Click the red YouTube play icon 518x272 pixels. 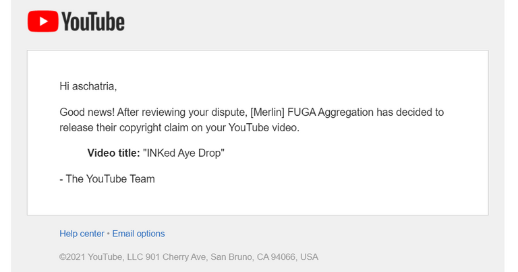[42, 22]
